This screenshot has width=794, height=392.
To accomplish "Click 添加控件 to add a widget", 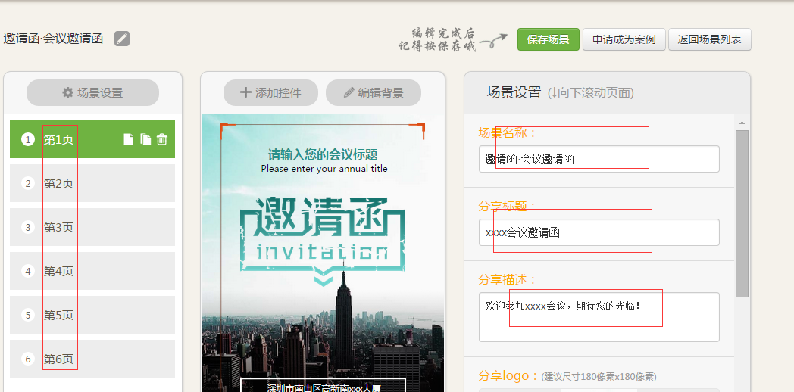I will pyautogui.click(x=271, y=92).
